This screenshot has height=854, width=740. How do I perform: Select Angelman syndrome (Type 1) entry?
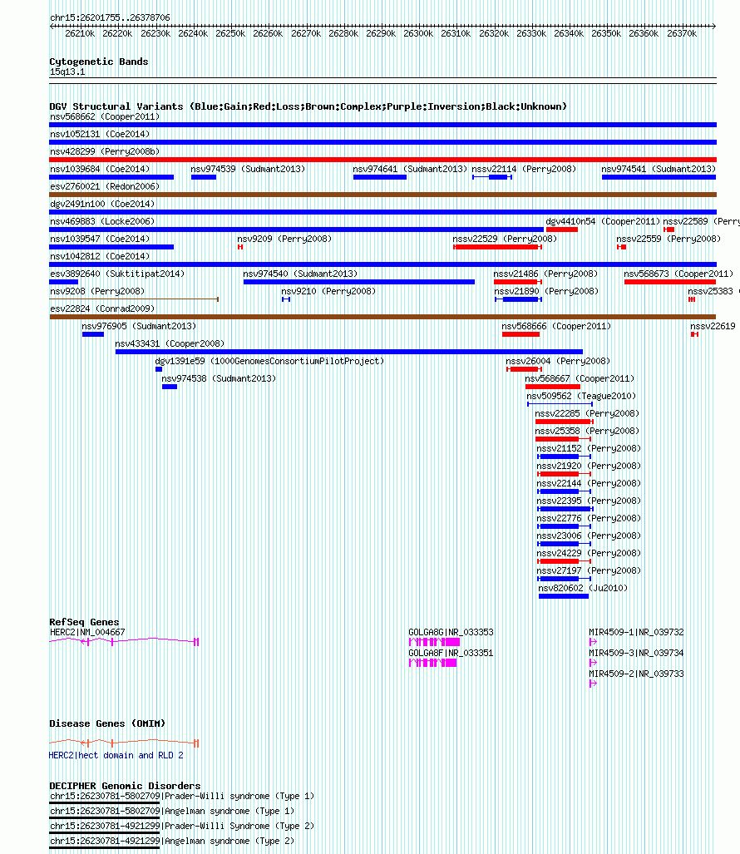[x=172, y=811]
